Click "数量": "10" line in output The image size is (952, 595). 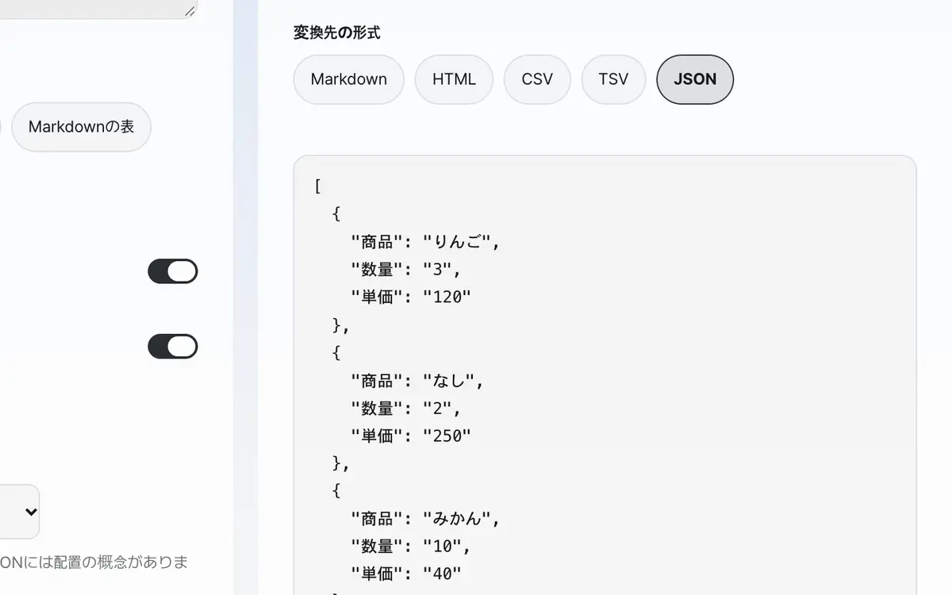point(411,547)
